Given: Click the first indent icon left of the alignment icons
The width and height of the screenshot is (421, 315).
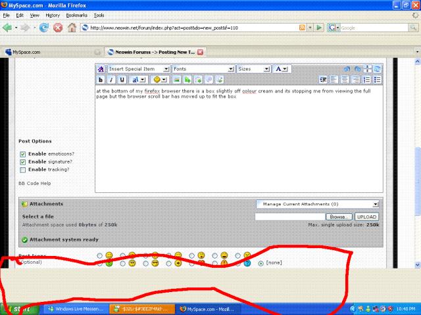Looking at the screenshot, I should click(323, 79).
